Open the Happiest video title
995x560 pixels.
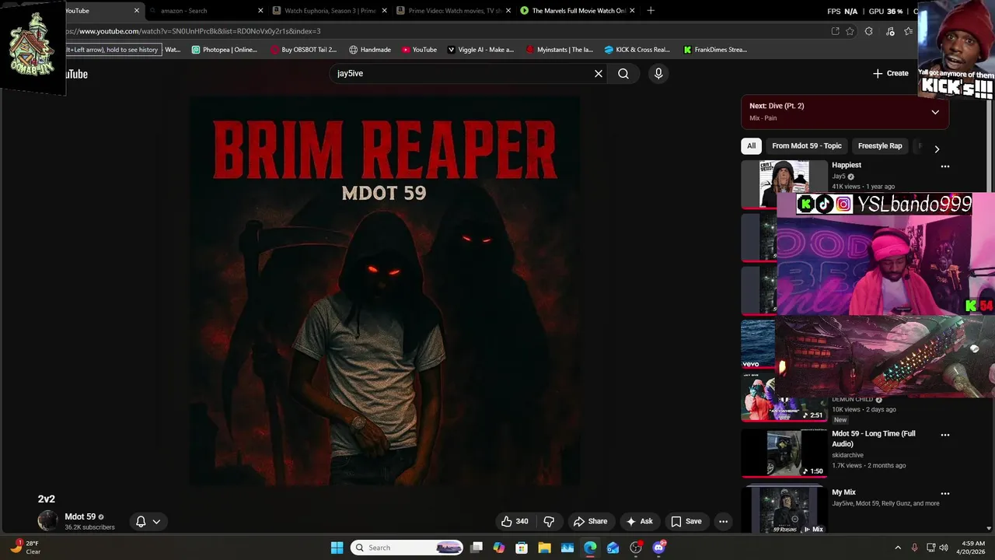pos(847,165)
